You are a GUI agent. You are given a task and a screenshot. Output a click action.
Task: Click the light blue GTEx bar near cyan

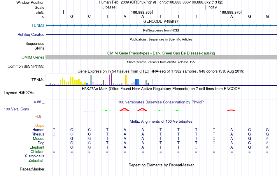(91, 80)
